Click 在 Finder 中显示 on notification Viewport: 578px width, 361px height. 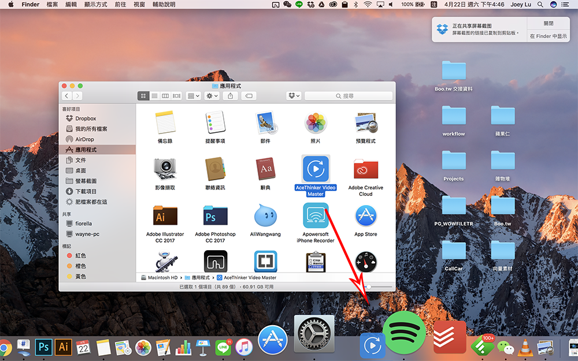(x=549, y=36)
